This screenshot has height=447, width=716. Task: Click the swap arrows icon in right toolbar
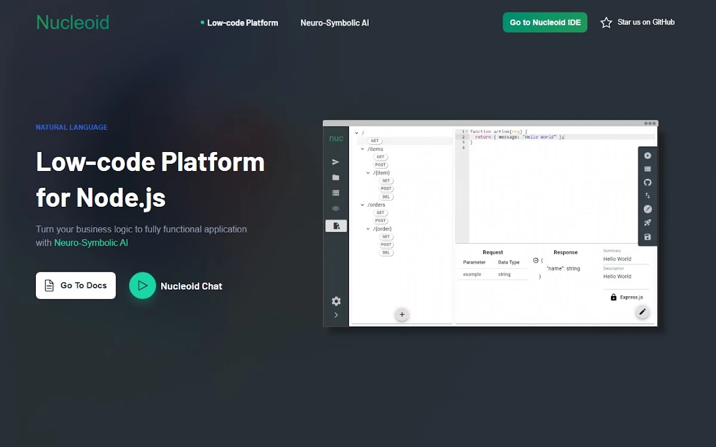point(647,195)
